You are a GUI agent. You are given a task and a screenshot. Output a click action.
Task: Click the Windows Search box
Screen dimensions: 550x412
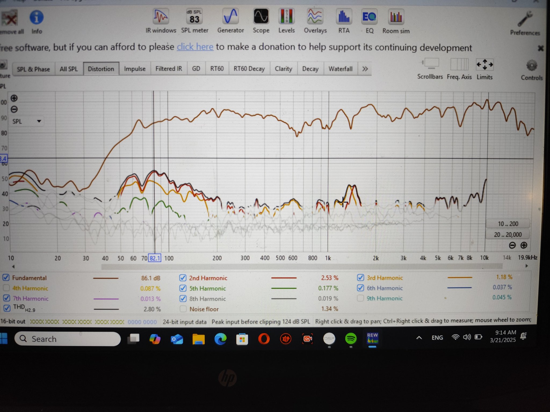(x=68, y=339)
